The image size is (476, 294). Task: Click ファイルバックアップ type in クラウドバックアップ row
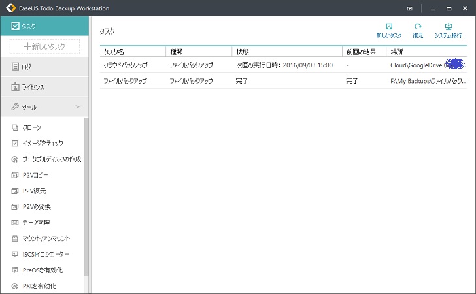tap(191, 65)
